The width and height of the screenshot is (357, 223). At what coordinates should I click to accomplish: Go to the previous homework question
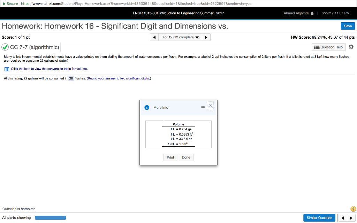click(154, 37)
